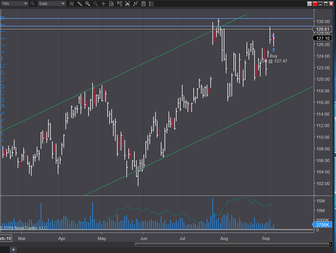Open the chart style bar type menu
Screen dimensions: 336x253
pyautogui.click(x=71, y=4)
